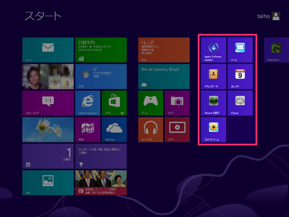Open the Calendar tile showing 1

click(48, 156)
